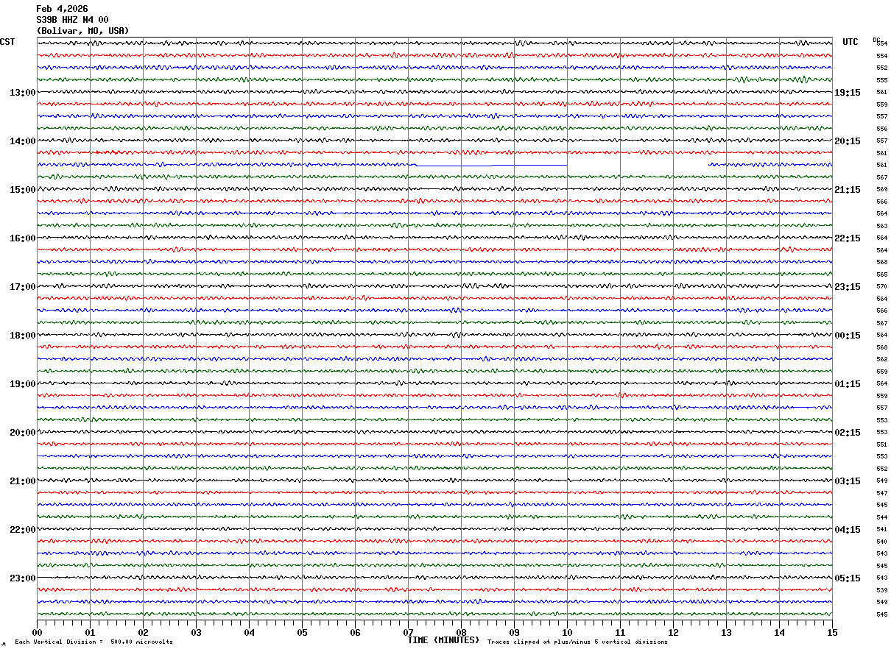Click the TIME (MINUTES) axis title
Image resolution: width=891 pixels, height=652 pixels.
443,640
